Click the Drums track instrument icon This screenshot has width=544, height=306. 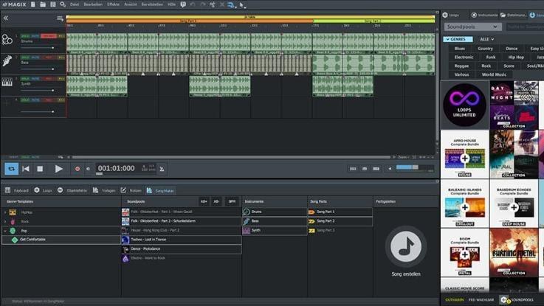point(7,40)
